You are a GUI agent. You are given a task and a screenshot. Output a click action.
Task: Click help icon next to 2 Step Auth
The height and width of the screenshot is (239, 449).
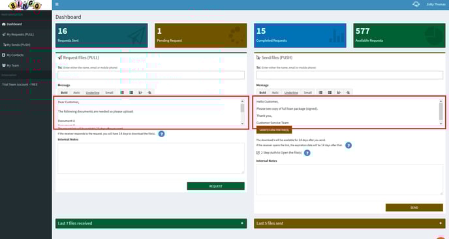pos(307,153)
